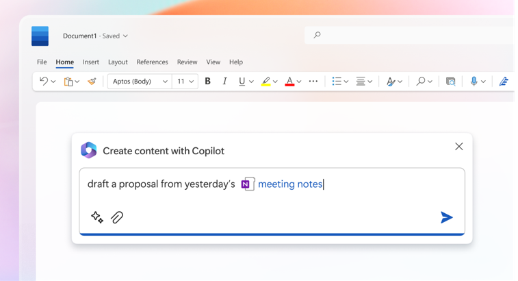Expand the underline style arrow
Screen dimensions: 518x281
251,82
